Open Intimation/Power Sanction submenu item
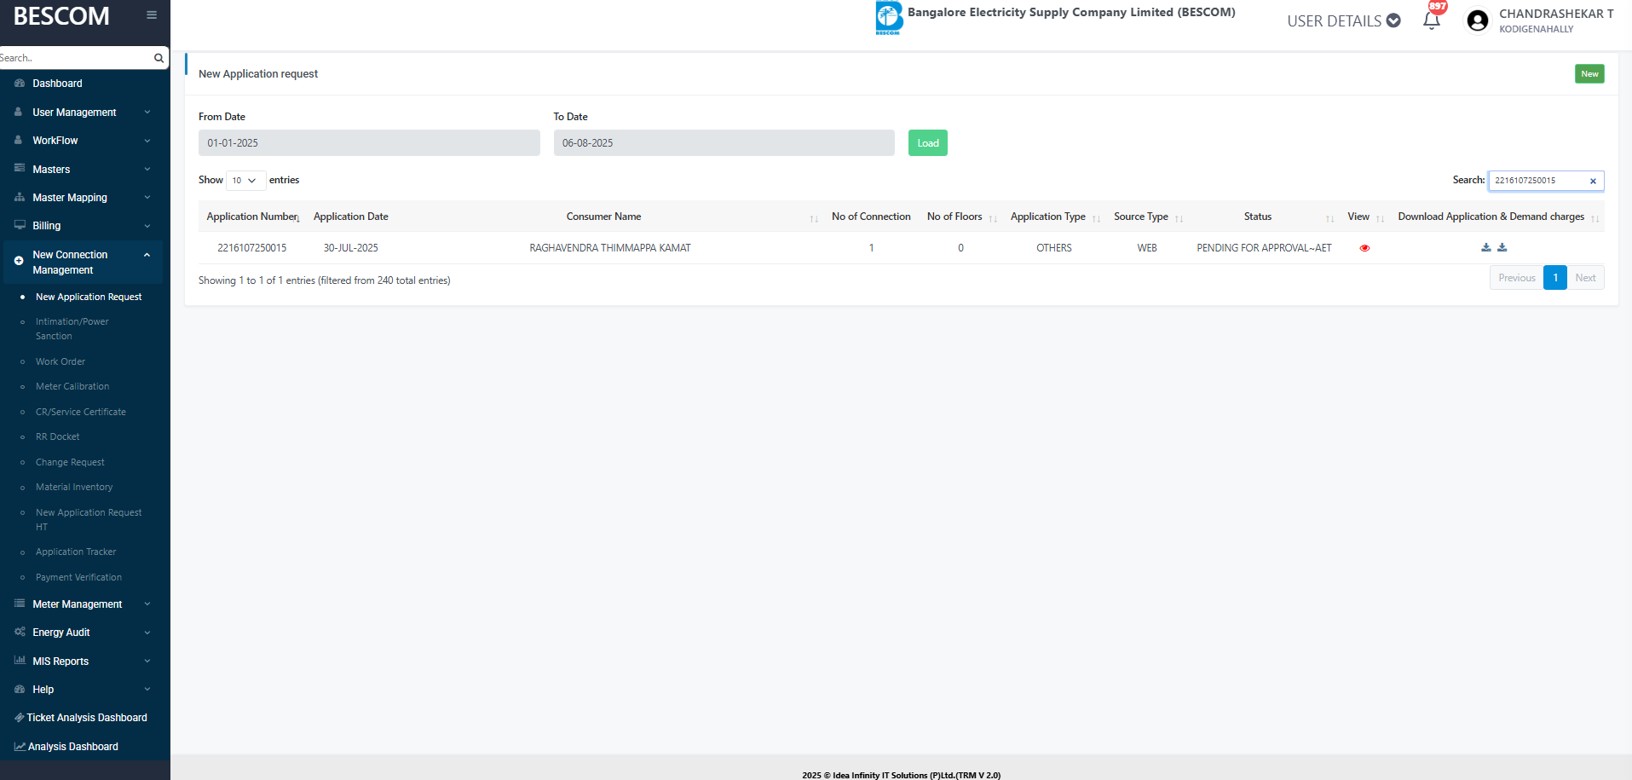This screenshot has width=1632, height=780. (x=72, y=329)
